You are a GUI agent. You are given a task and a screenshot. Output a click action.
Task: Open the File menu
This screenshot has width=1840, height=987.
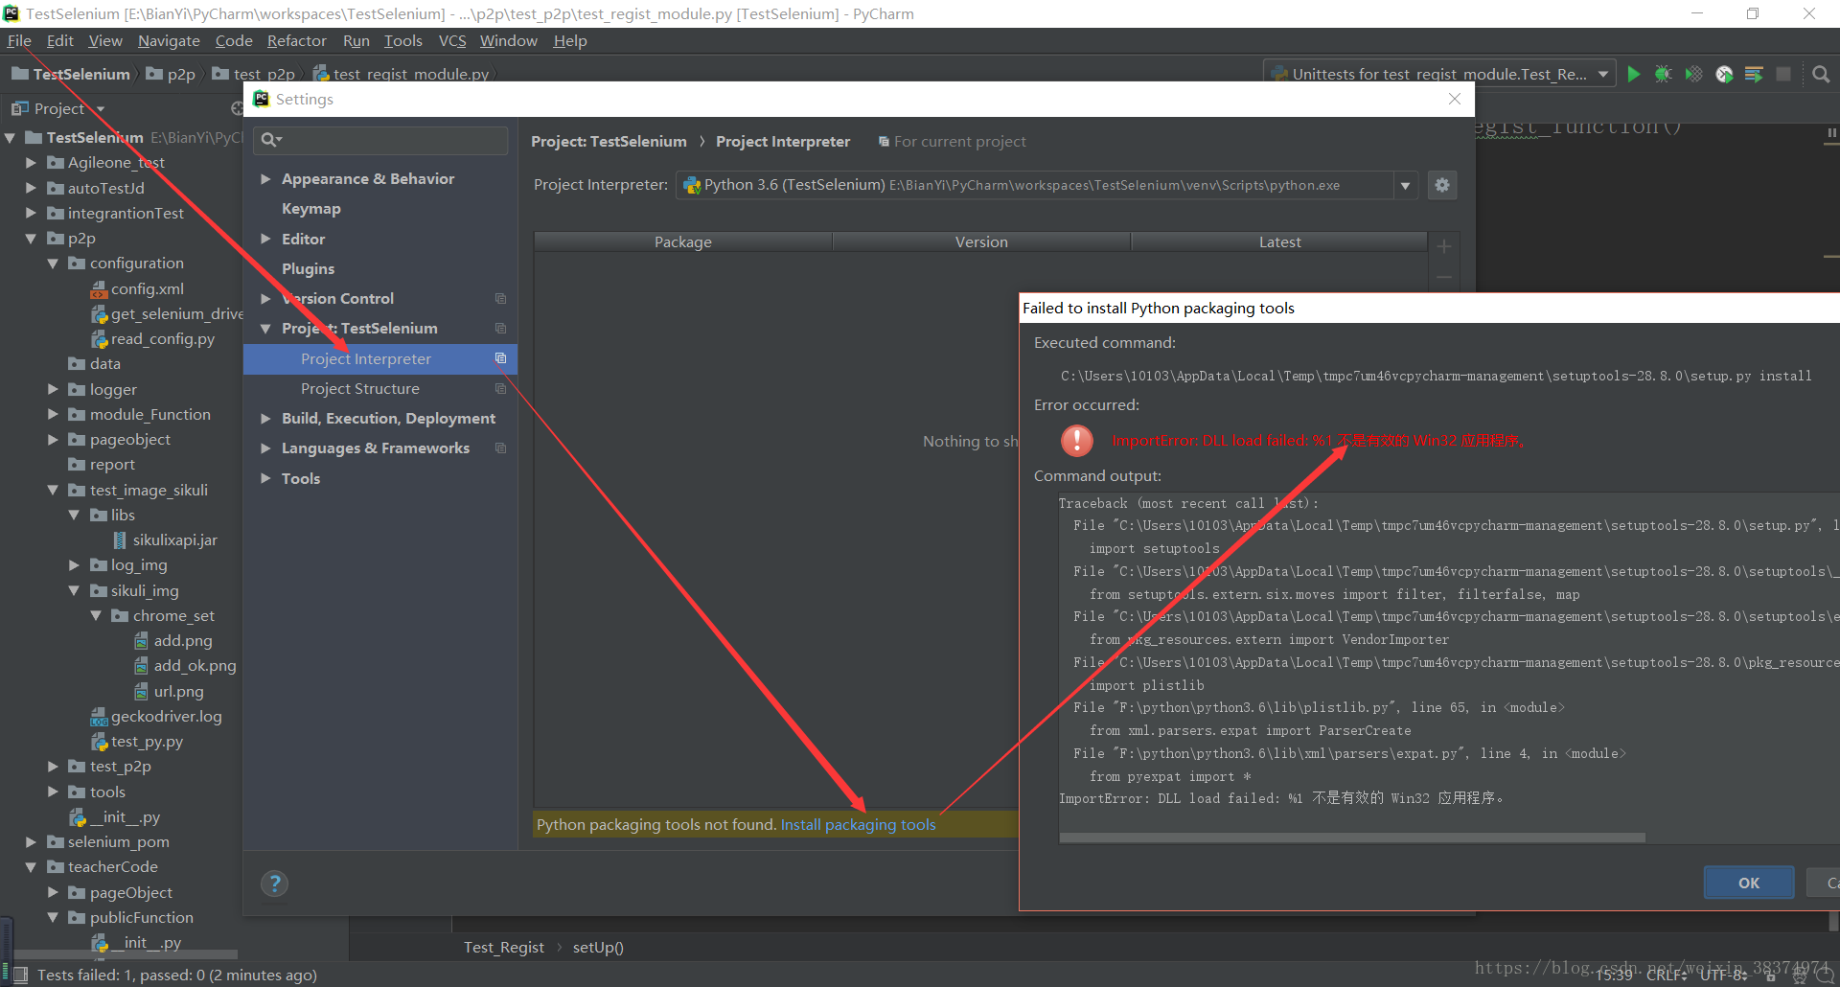[19, 40]
